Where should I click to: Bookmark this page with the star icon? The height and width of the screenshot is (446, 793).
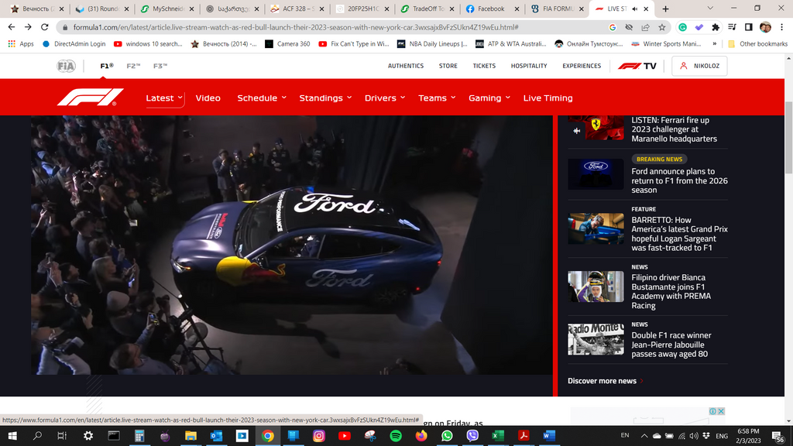(662, 27)
